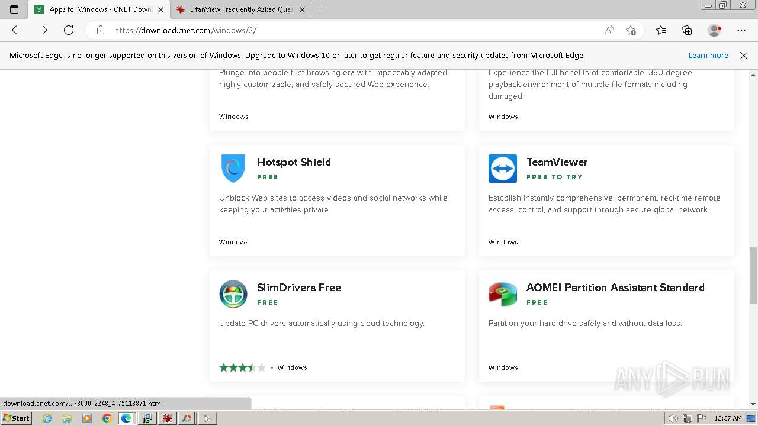The width and height of the screenshot is (758, 426).
Task: Click Windows label in AOMEI card
Action: click(x=503, y=367)
